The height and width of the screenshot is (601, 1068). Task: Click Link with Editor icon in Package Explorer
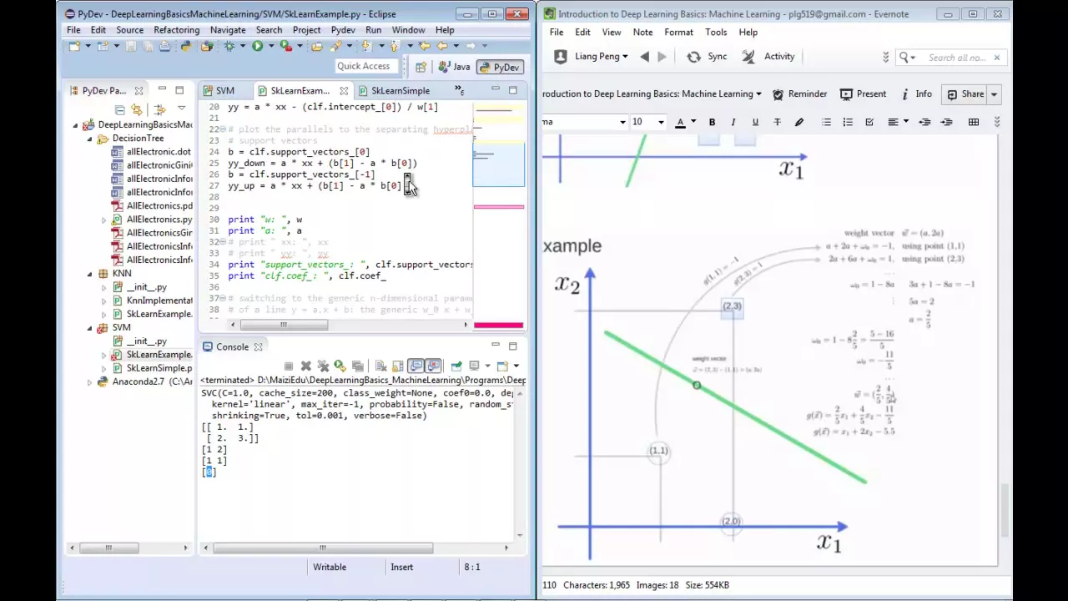tap(137, 109)
